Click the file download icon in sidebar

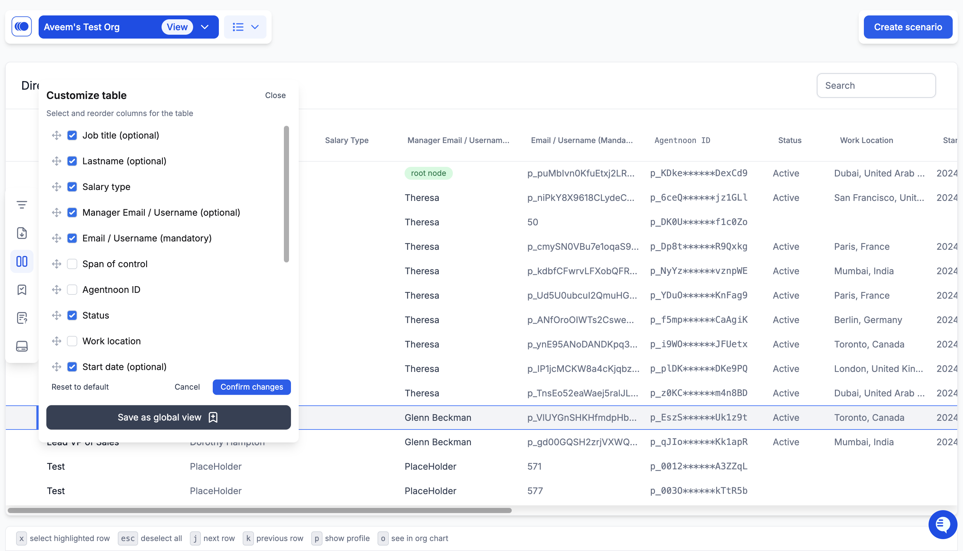click(x=22, y=233)
